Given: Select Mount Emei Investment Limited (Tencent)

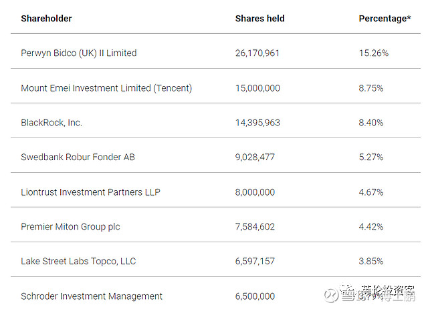Looking at the screenshot, I should coord(106,88).
